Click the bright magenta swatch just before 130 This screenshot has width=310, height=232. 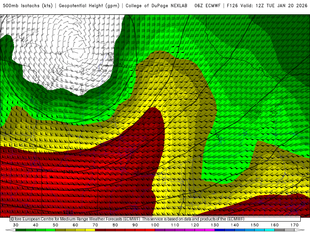tap(210, 230)
